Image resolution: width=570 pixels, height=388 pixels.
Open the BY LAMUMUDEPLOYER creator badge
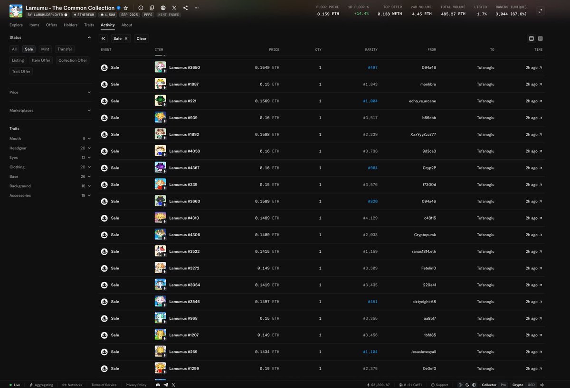pyautogui.click(x=47, y=15)
